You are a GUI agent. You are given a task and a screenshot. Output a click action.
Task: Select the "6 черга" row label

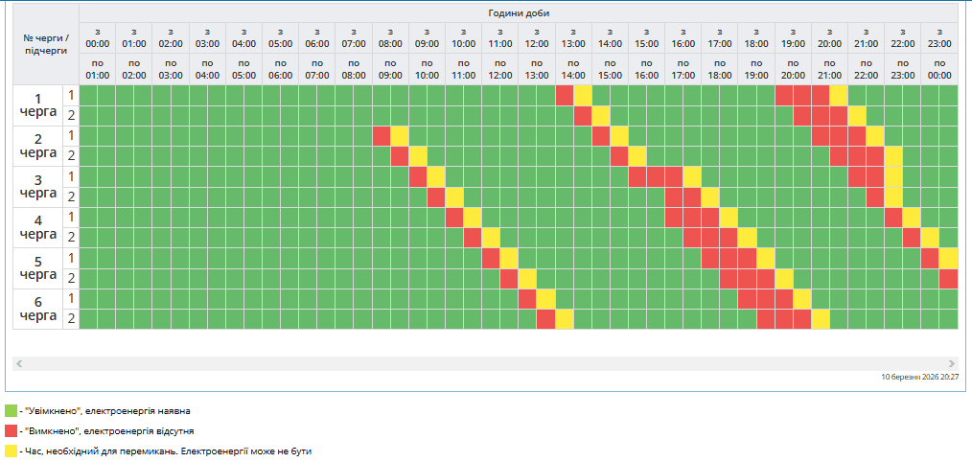pos(38,309)
